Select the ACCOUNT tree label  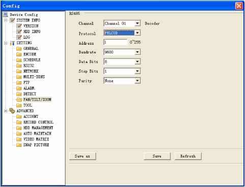coord(31,116)
